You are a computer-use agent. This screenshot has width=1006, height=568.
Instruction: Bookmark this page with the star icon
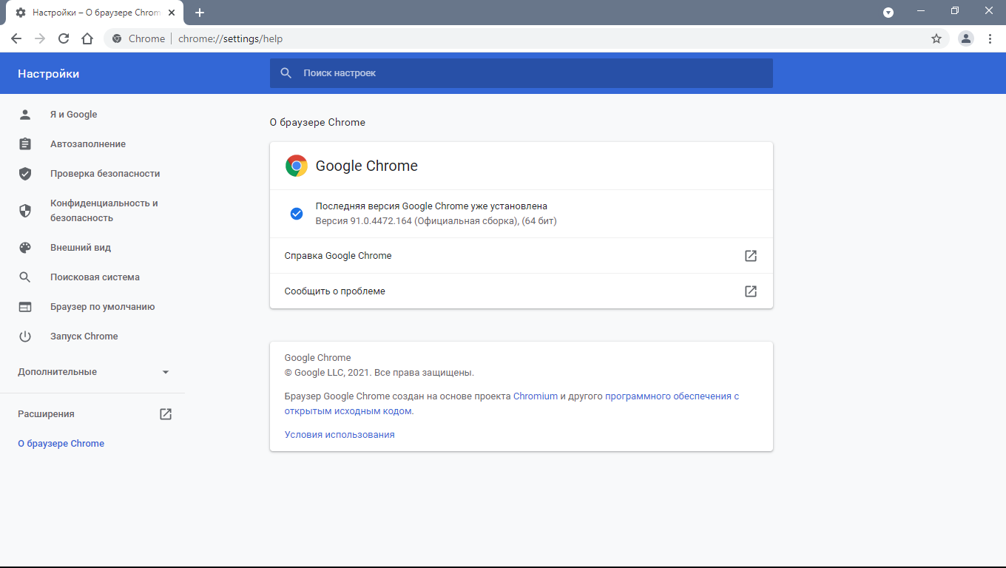pos(936,38)
